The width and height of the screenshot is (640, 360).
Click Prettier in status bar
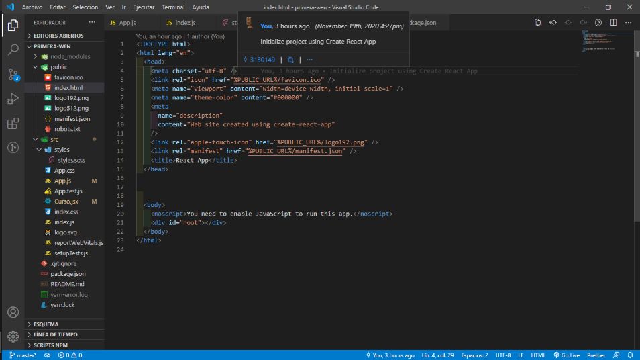[596, 355]
